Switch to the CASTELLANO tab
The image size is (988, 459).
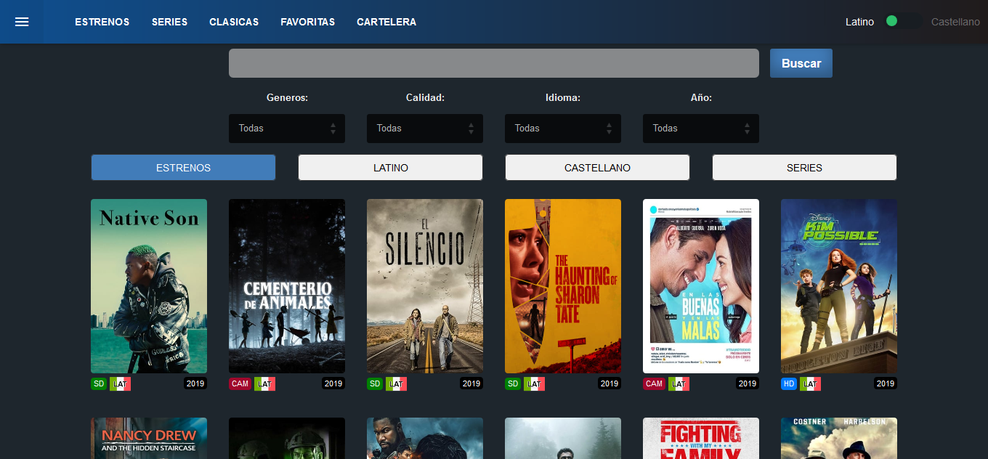[597, 168]
